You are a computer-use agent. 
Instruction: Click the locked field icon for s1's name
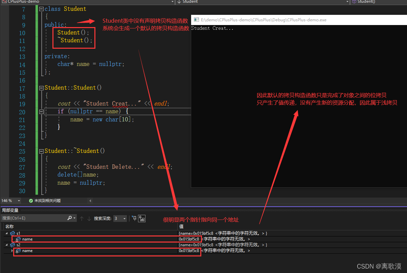(x=19, y=239)
